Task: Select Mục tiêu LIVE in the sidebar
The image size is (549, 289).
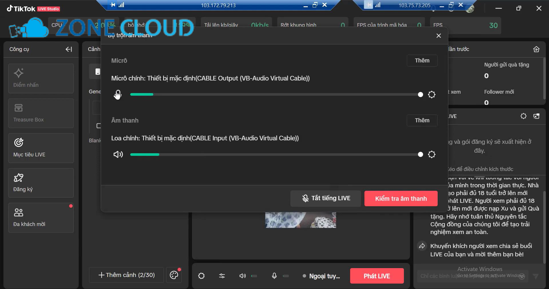Action: 41,148
